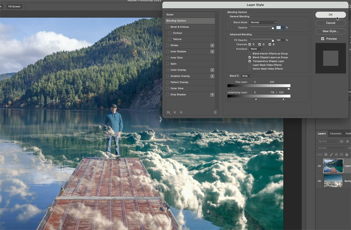The height and width of the screenshot is (230, 351).
Task: Click the move effect up arrow icon
Action: 175,112
